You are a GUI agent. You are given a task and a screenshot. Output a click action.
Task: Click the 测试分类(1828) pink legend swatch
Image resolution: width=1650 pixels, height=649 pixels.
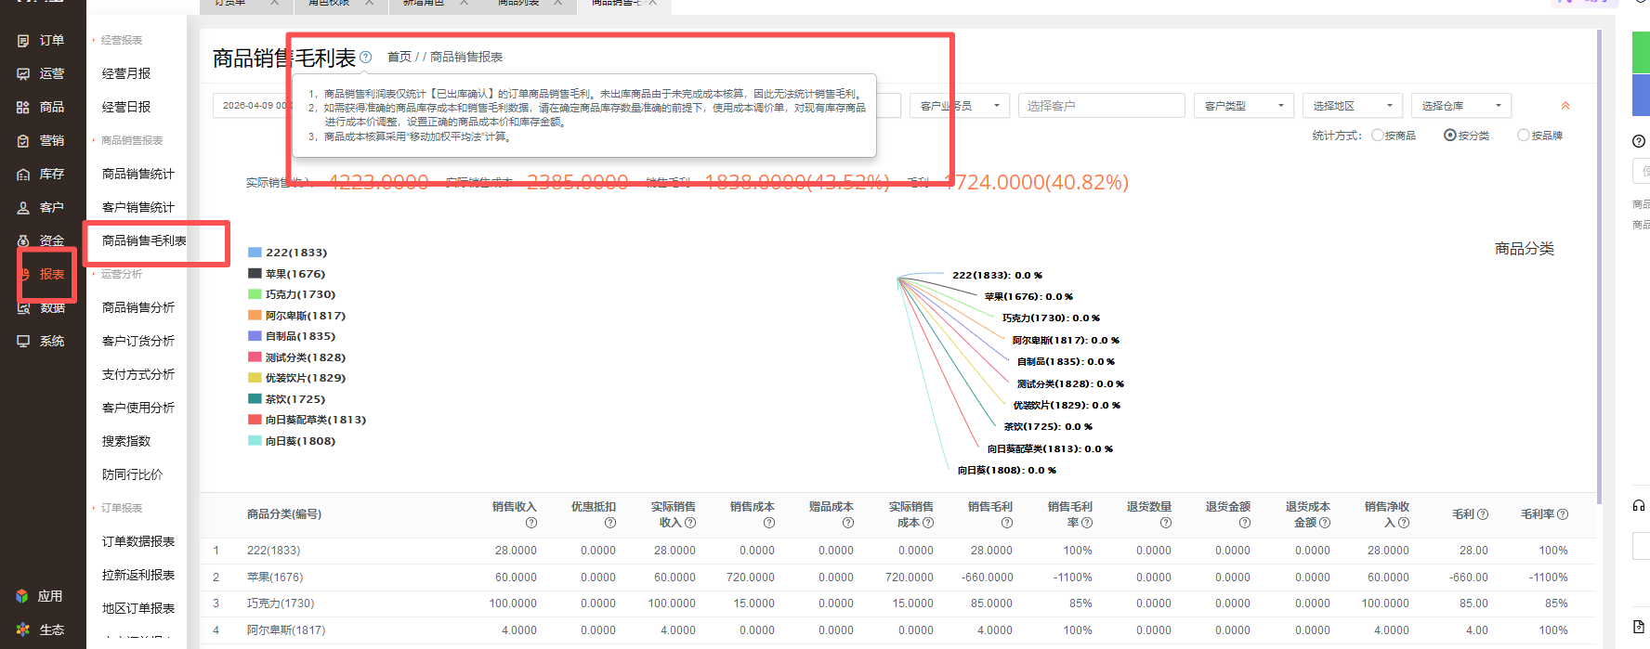tap(255, 357)
